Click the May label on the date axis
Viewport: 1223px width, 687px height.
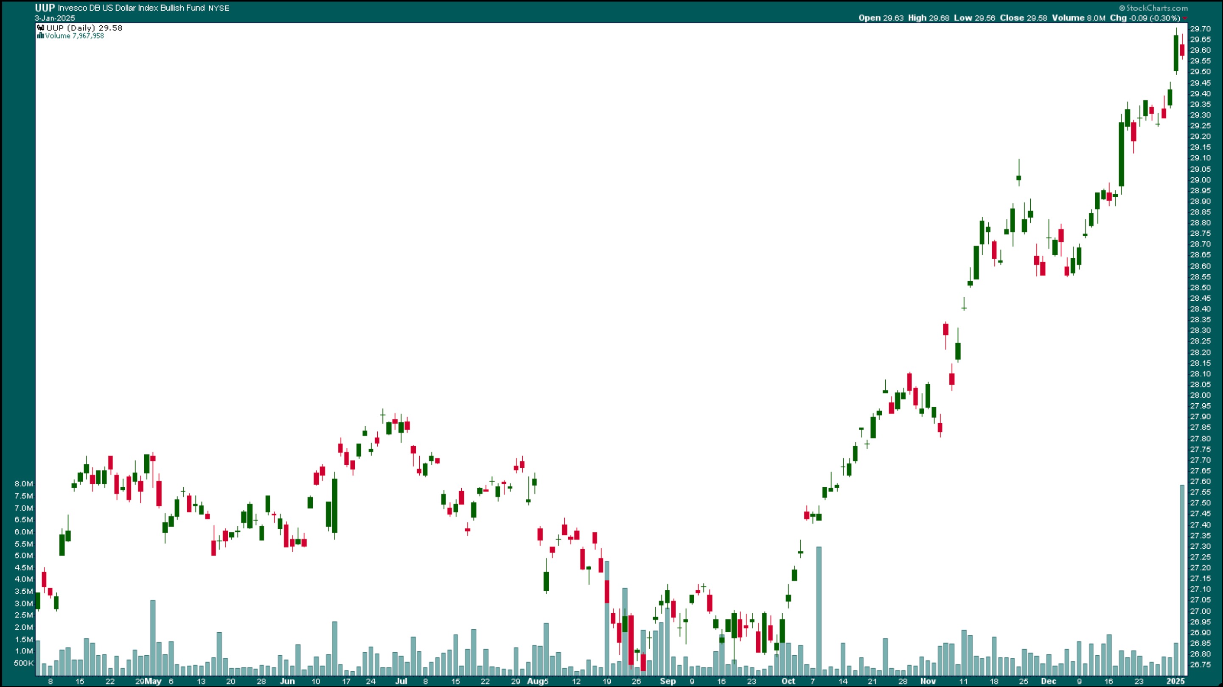(x=153, y=681)
